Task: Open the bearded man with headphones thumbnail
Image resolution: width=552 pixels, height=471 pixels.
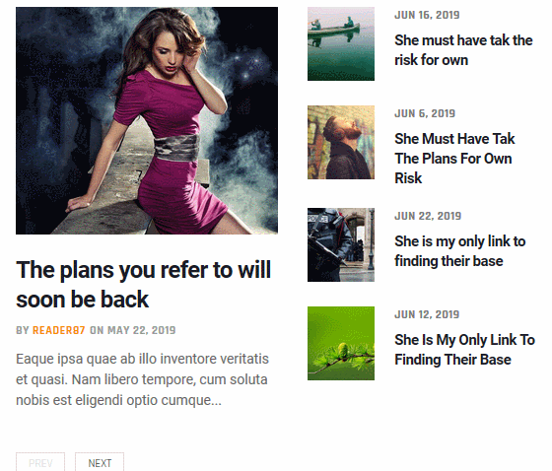Action: coord(341,142)
